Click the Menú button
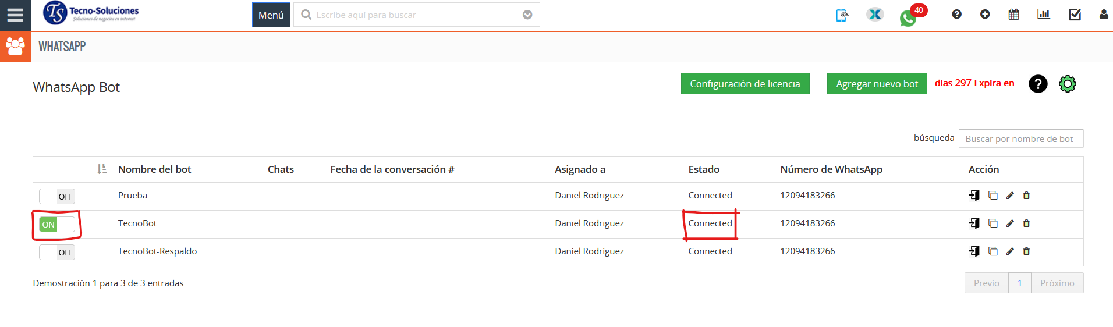 tap(271, 15)
